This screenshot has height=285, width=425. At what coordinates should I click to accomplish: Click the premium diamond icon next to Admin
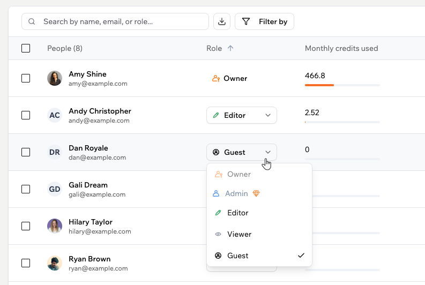pyautogui.click(x=256, y=193)
